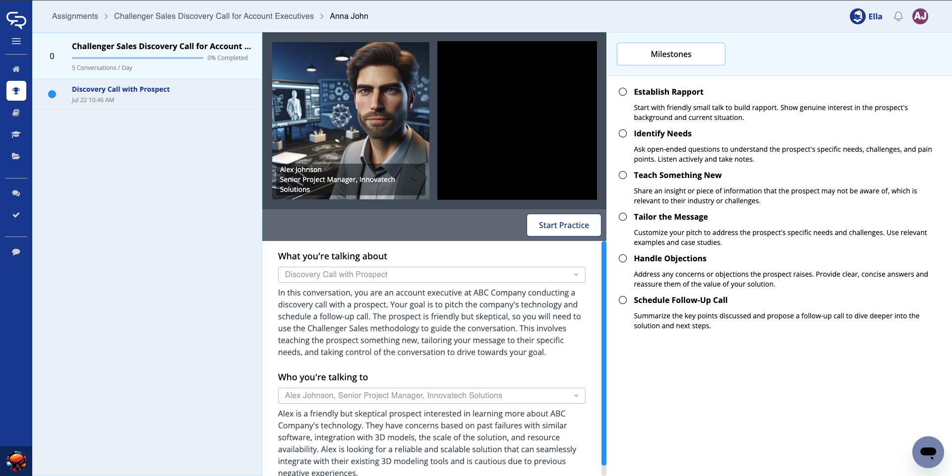Select the Establish Rapport radio button
Screen dimensions: 952x476
pos(623,92)
